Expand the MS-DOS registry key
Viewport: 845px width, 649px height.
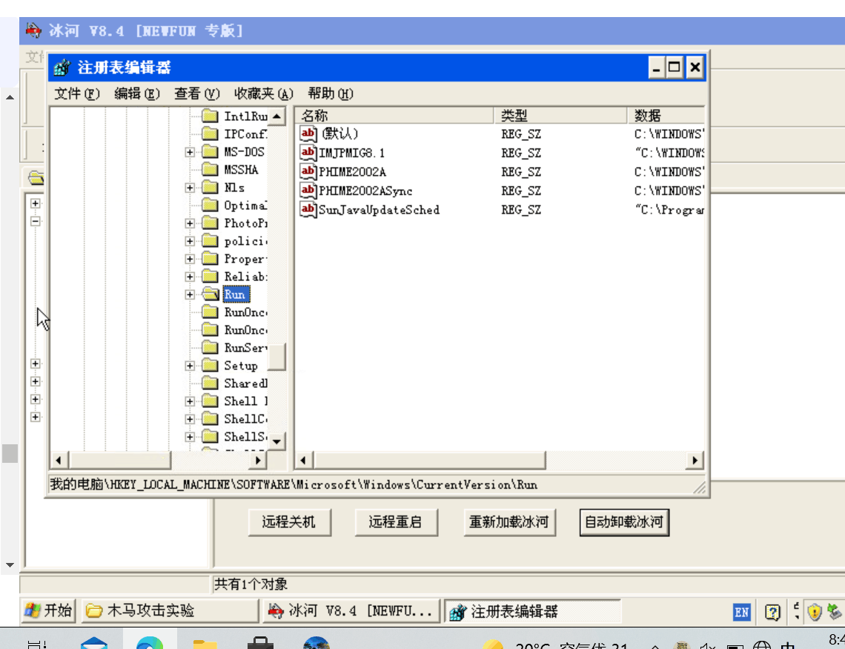190,153
